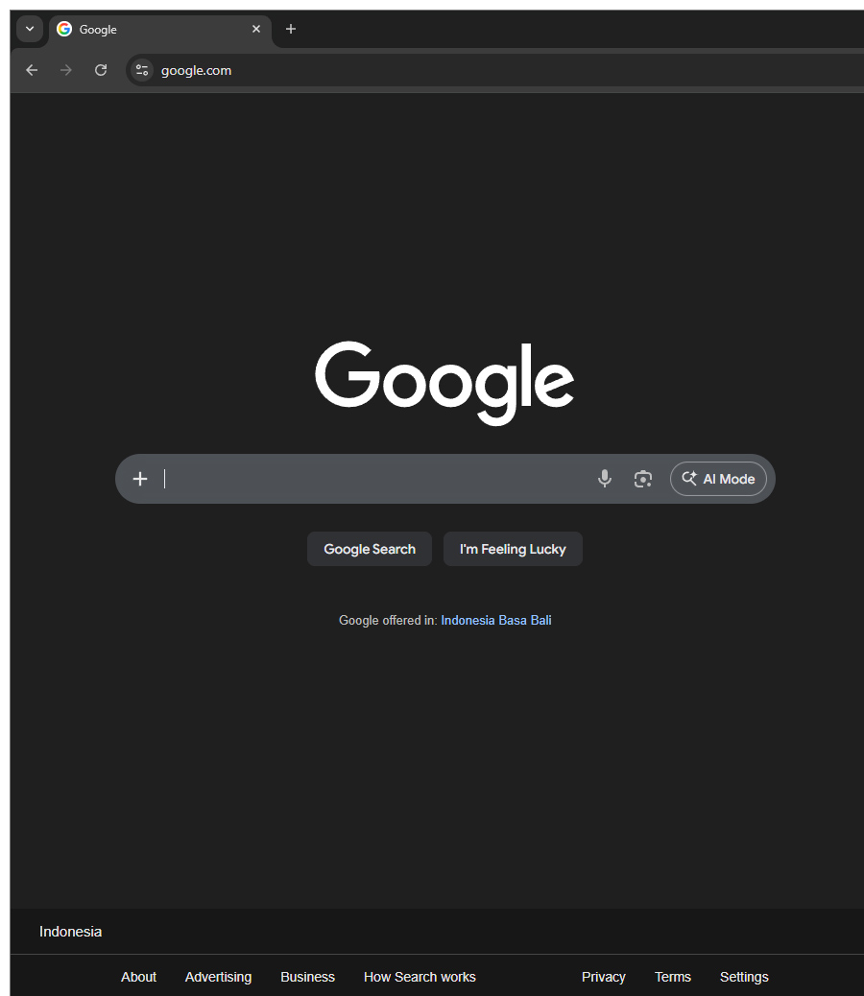Open the Terms footer link
864x996 pixels.
coord(673,977)
